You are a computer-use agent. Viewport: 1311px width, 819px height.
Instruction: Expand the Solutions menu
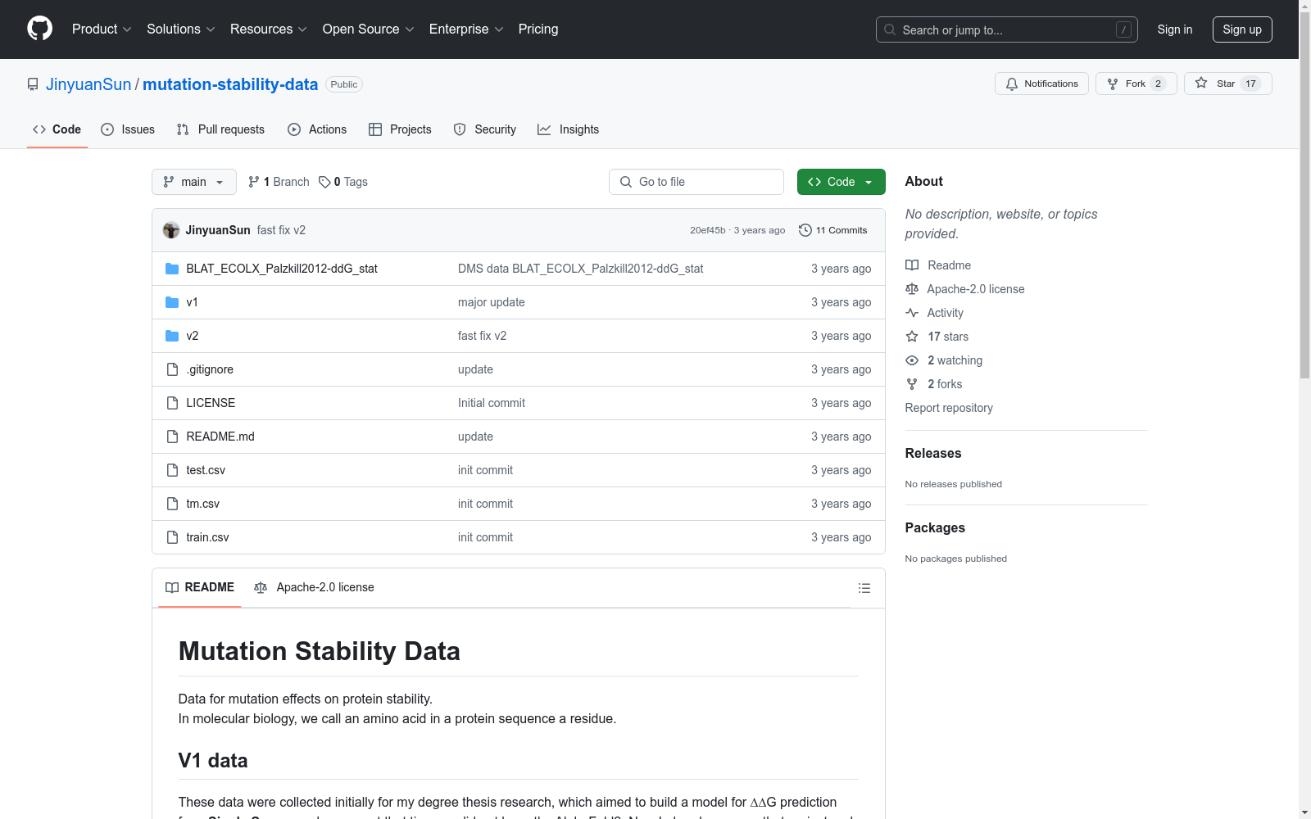coord(181,29)
